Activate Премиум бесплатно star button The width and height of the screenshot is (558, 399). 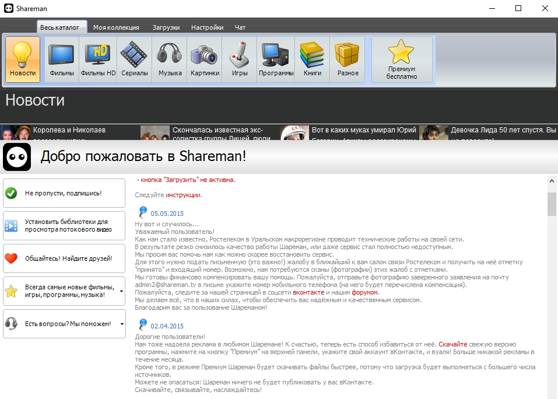tap(402, 60)
